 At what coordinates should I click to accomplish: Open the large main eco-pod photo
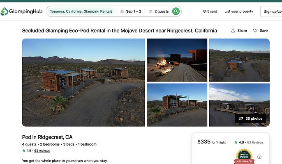point(83,82)
